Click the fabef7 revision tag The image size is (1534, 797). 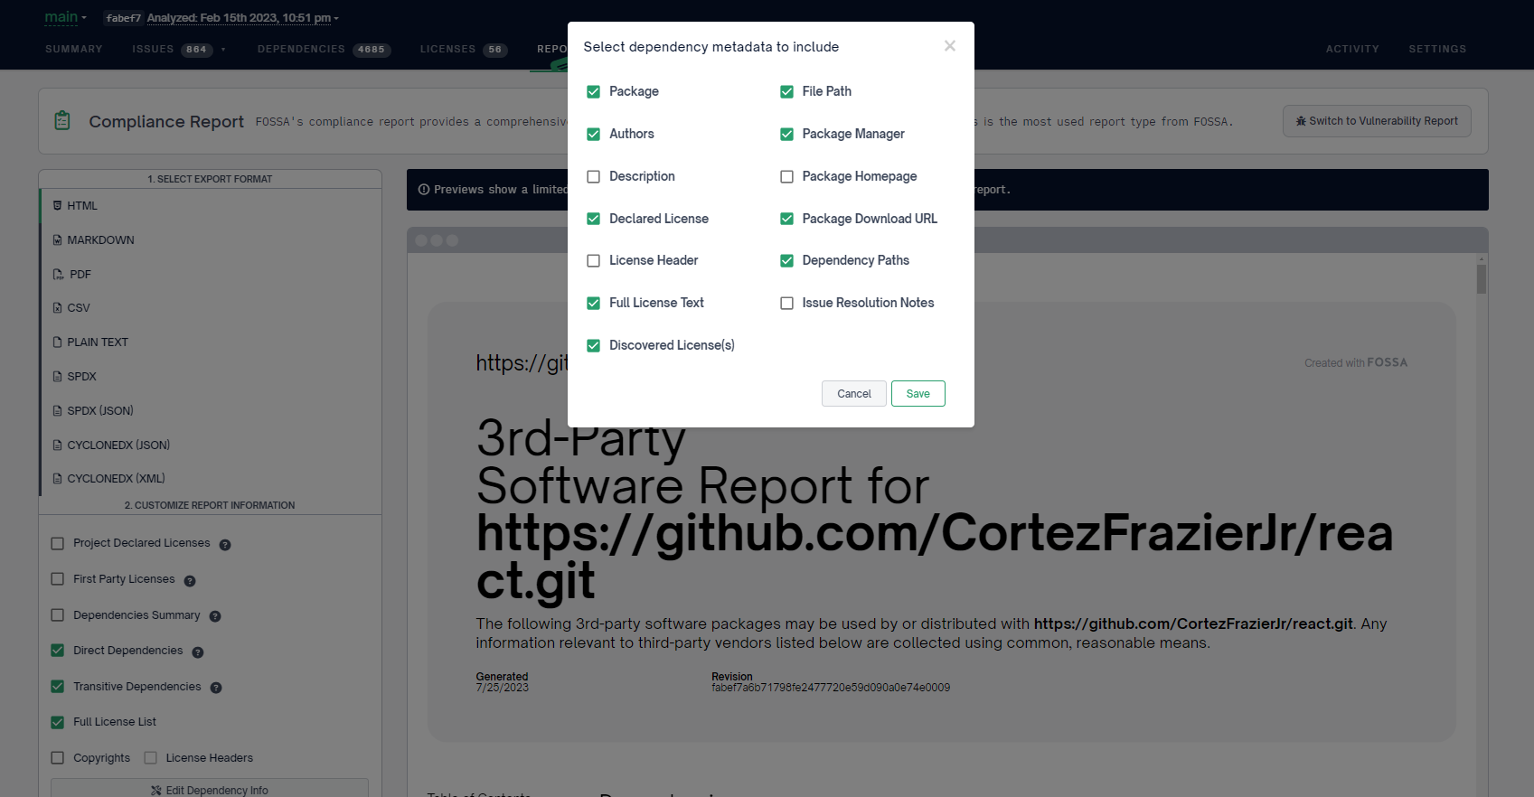pos(124,18)
